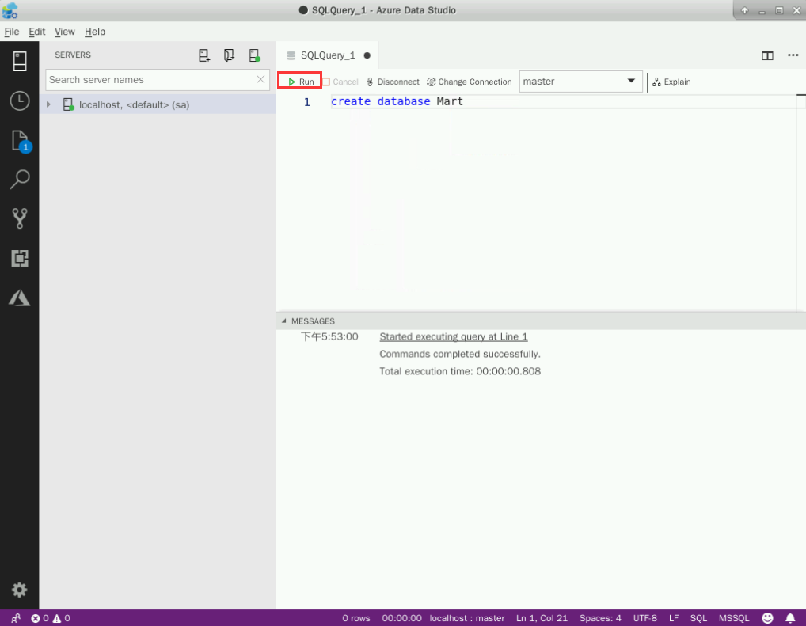Click the Search server names field
The image size is (806, 626).
click(x=150, y=80)
